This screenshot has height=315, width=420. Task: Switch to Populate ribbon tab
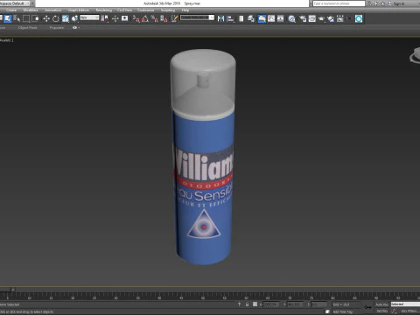(x=57, y=28)
